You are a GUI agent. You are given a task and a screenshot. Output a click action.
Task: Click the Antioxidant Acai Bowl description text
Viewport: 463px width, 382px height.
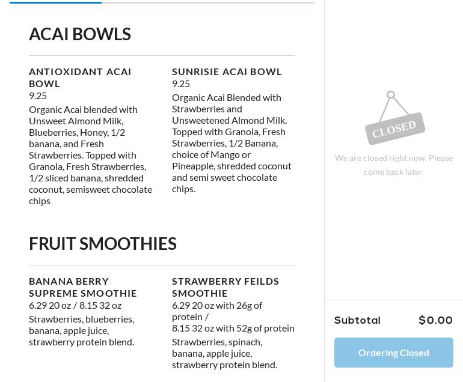click(x=90, y=155)
